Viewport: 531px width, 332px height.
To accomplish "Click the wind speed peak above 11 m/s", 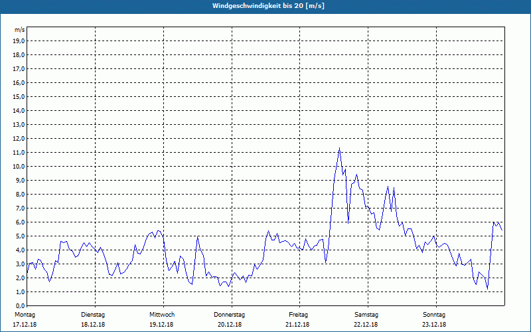I will click(x=339, y=148).
